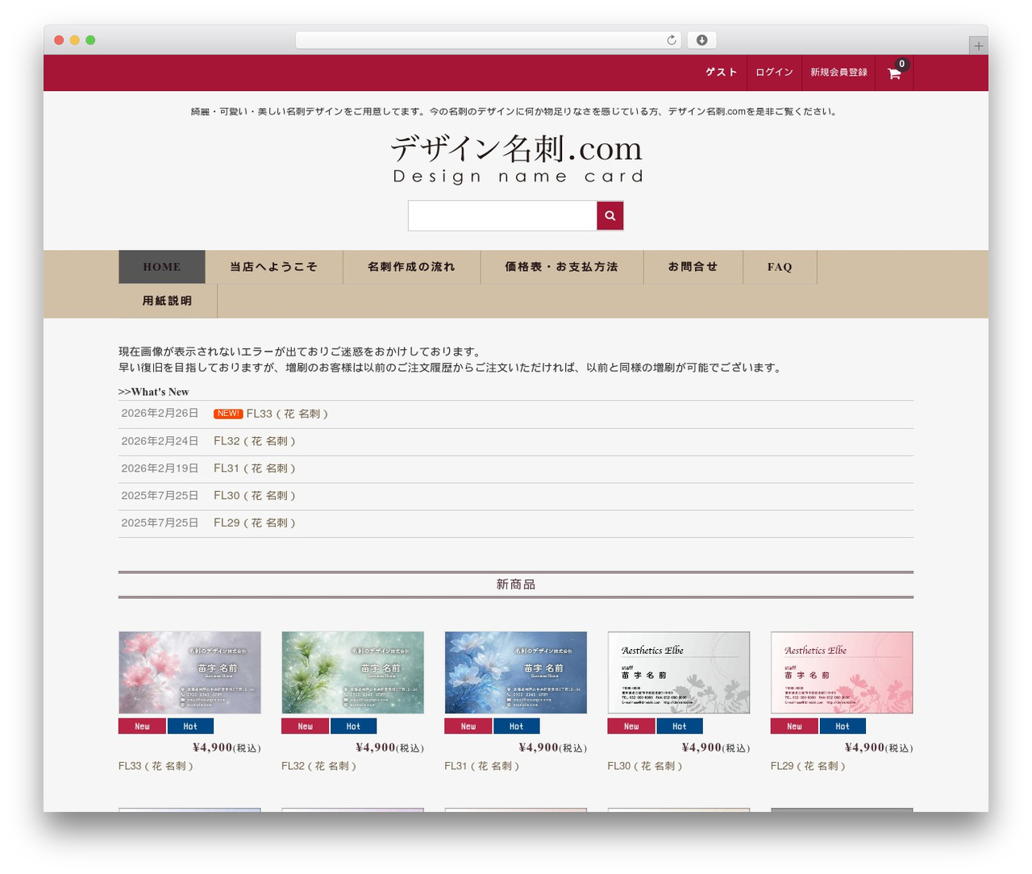
Task: Click the 新規会員登録 link
Action: 839,73
